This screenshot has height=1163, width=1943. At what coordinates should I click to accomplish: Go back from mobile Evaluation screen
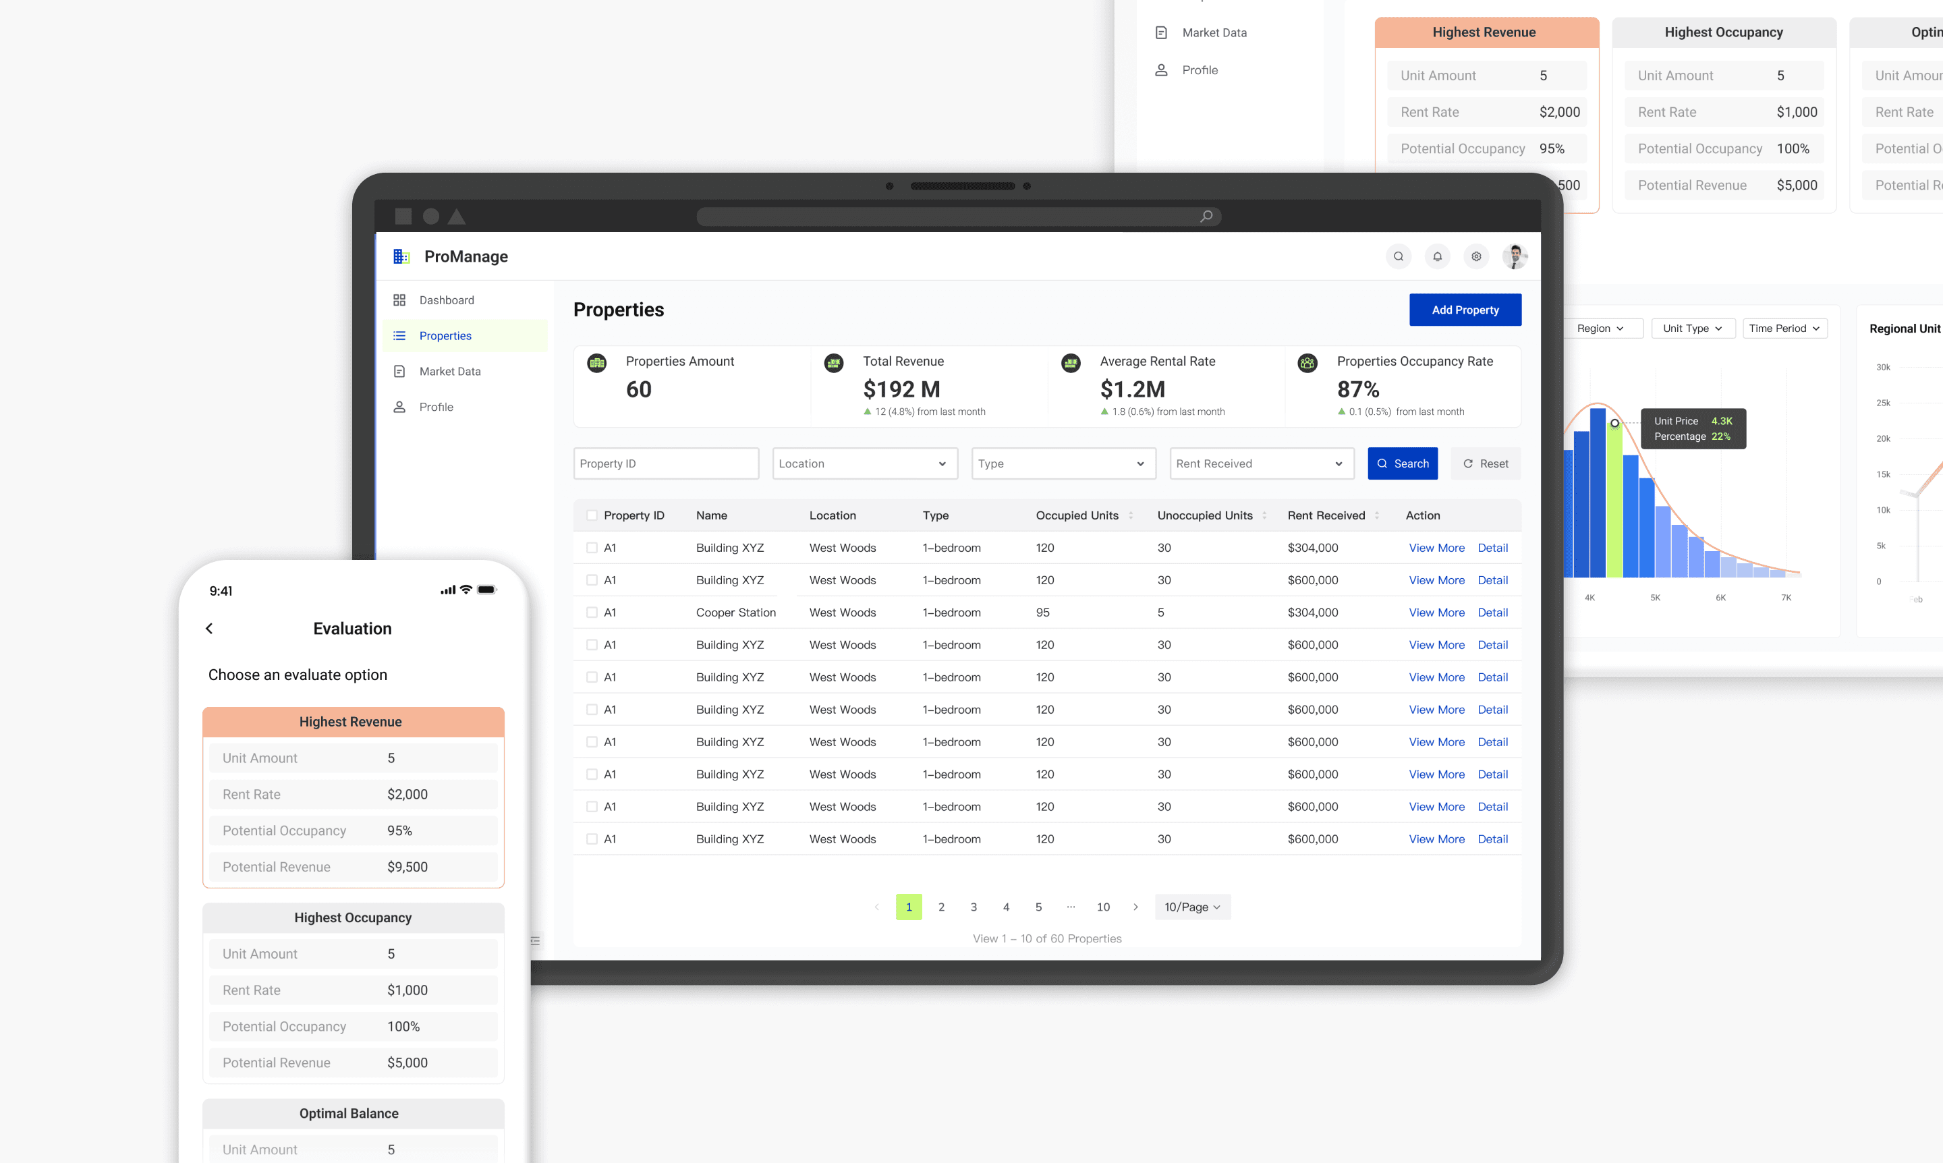tap(209, 629)
